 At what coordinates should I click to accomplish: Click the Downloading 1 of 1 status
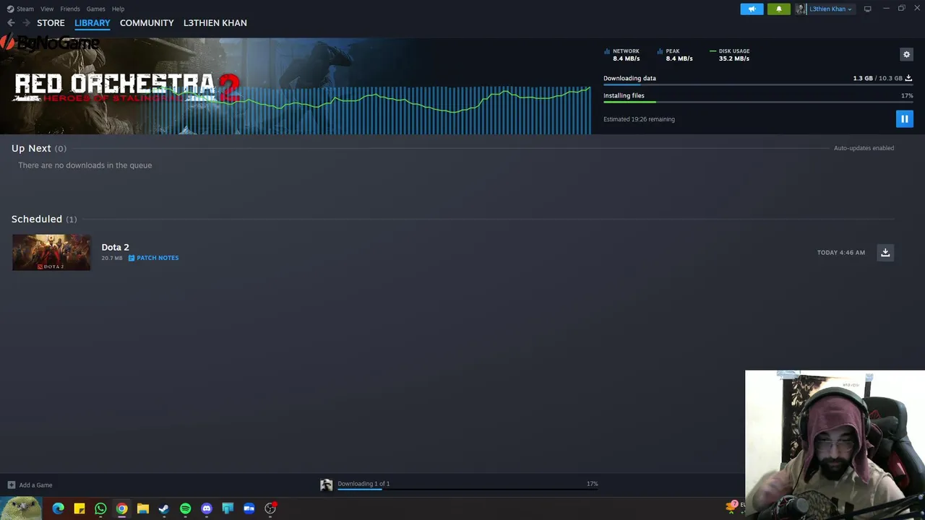click(363, 484)
